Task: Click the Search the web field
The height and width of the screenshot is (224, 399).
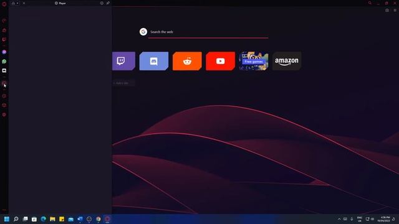Action: 208,32
